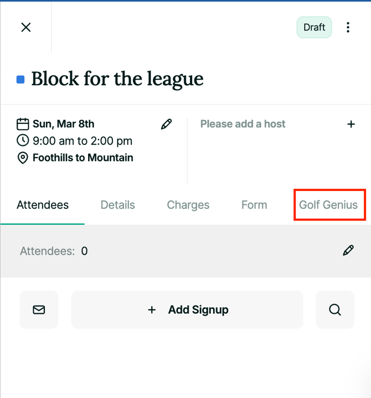Click the clock icon beside event time

pos(23,141)
